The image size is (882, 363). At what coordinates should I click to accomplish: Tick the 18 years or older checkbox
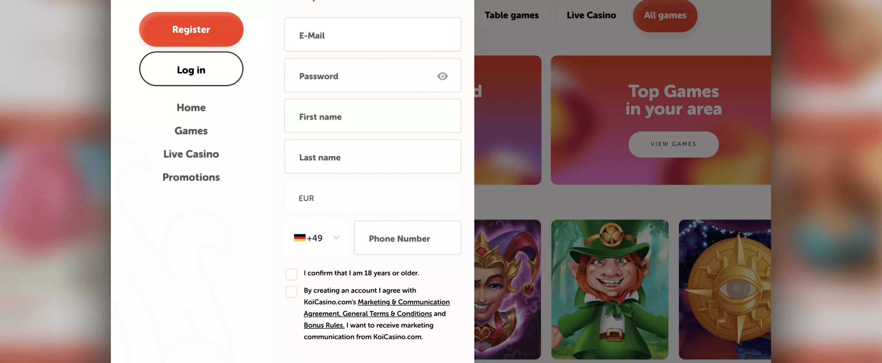coord(291,274)
